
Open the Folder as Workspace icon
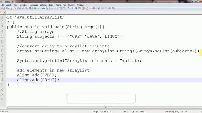[x=90, y=8]
